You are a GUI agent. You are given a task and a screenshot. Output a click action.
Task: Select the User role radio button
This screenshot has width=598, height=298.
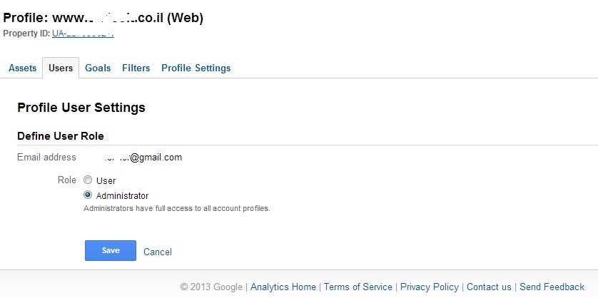pos(88,180)
